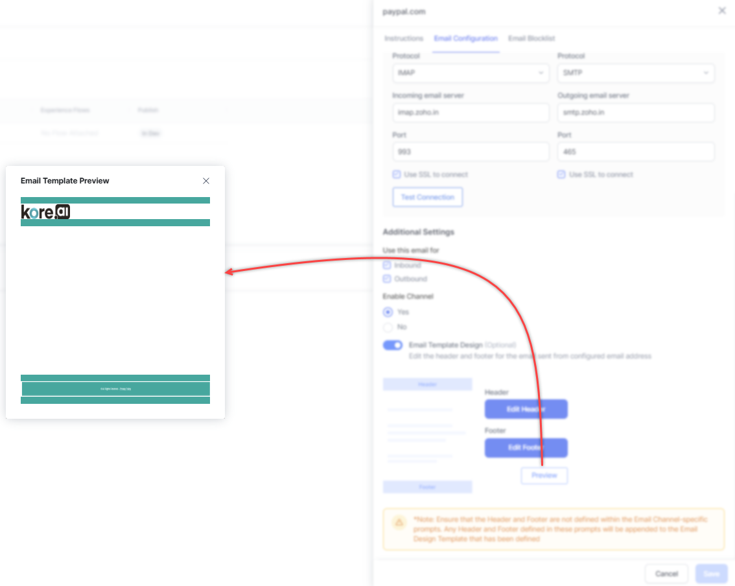Click Cancel at the panel bottom
The image size is (735, 586).
[x=666, y=574]
